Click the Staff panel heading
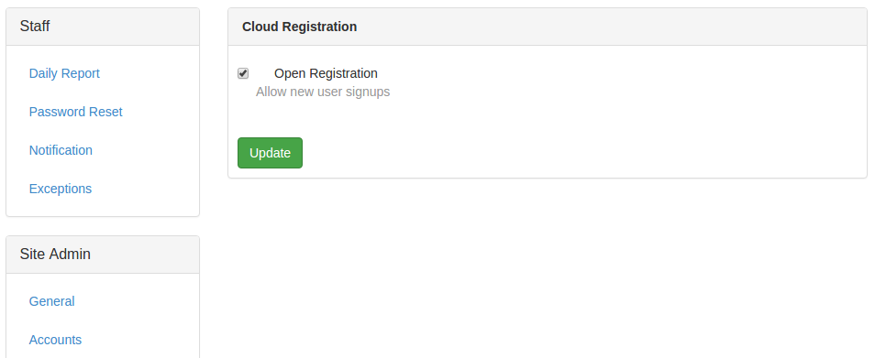 tap(35, 27)
